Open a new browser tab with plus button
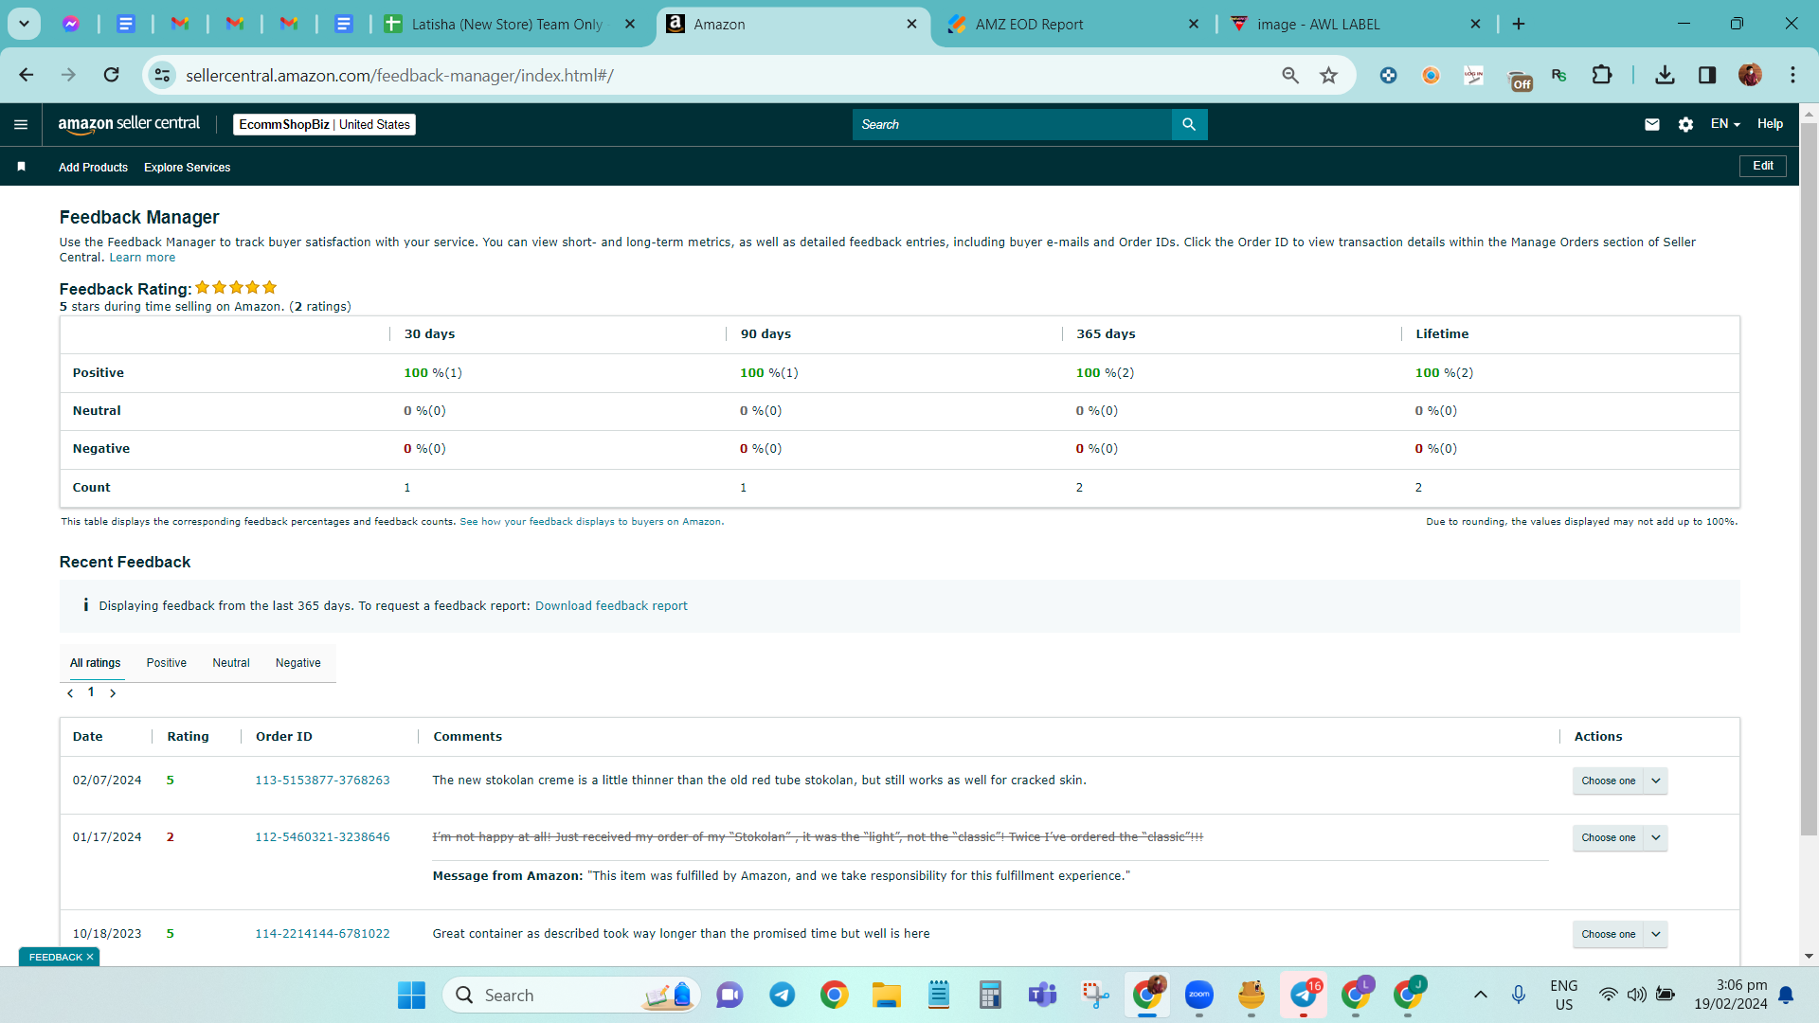Screen dimensions: 1819x1023 pyautogui.click(x=1519, y=24)
